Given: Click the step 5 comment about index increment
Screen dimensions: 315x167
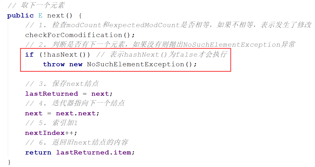Looking at the screenshot, I should point(51,123).
